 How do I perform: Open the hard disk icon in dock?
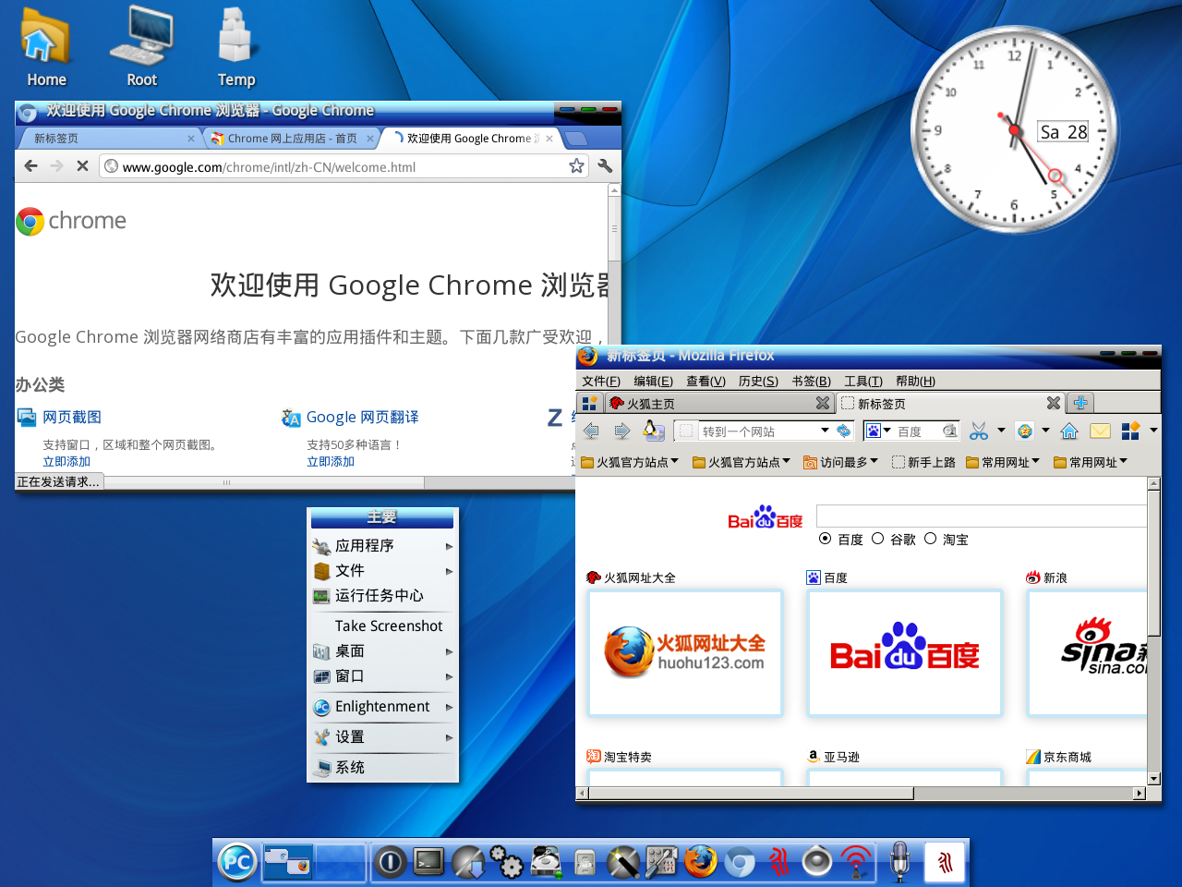[546, 862]
